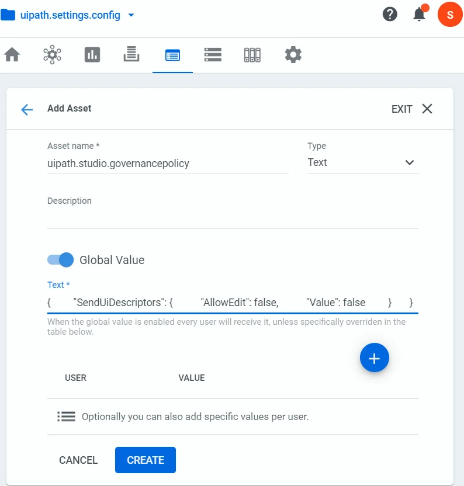464x486 pixels.
Task: Go back using the left arrow
Action: click(x=27, y=109)
